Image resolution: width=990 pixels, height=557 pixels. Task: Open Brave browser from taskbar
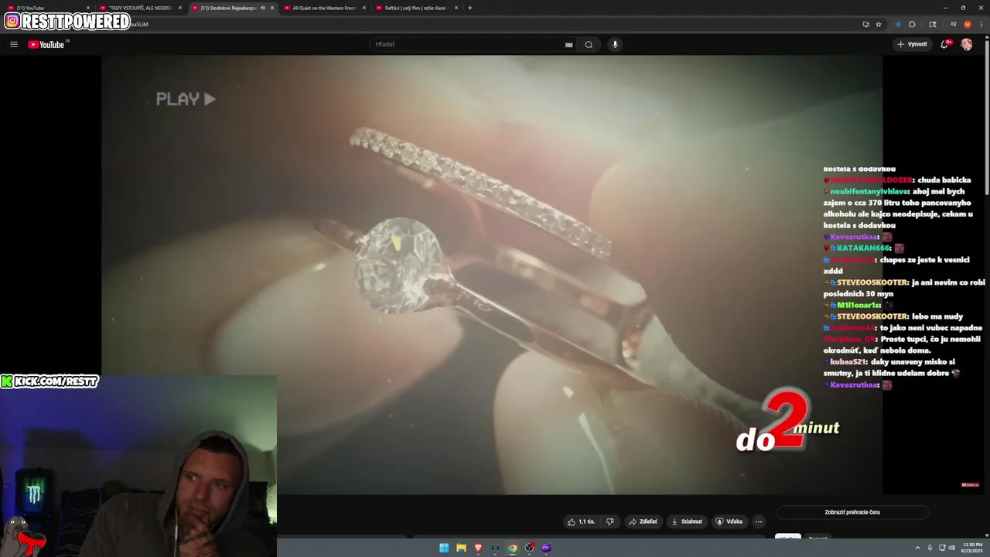(478, 548)
